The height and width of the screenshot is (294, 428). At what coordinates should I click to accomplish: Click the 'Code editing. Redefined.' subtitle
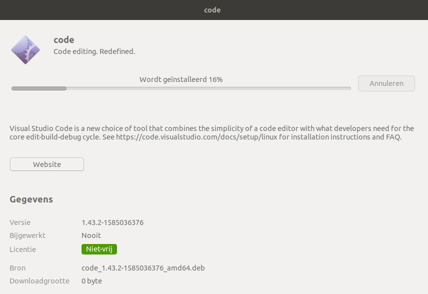(x=94, y=51)
